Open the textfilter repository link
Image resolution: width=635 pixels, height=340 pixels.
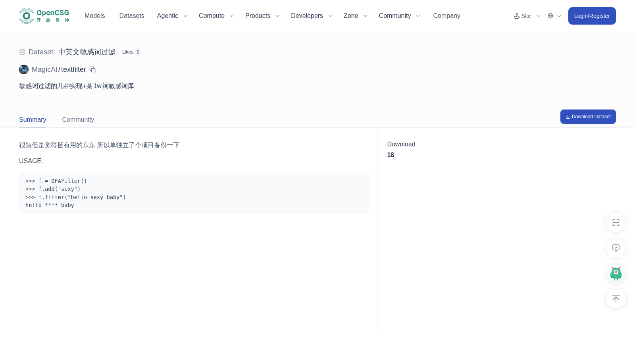click(73, 69)
